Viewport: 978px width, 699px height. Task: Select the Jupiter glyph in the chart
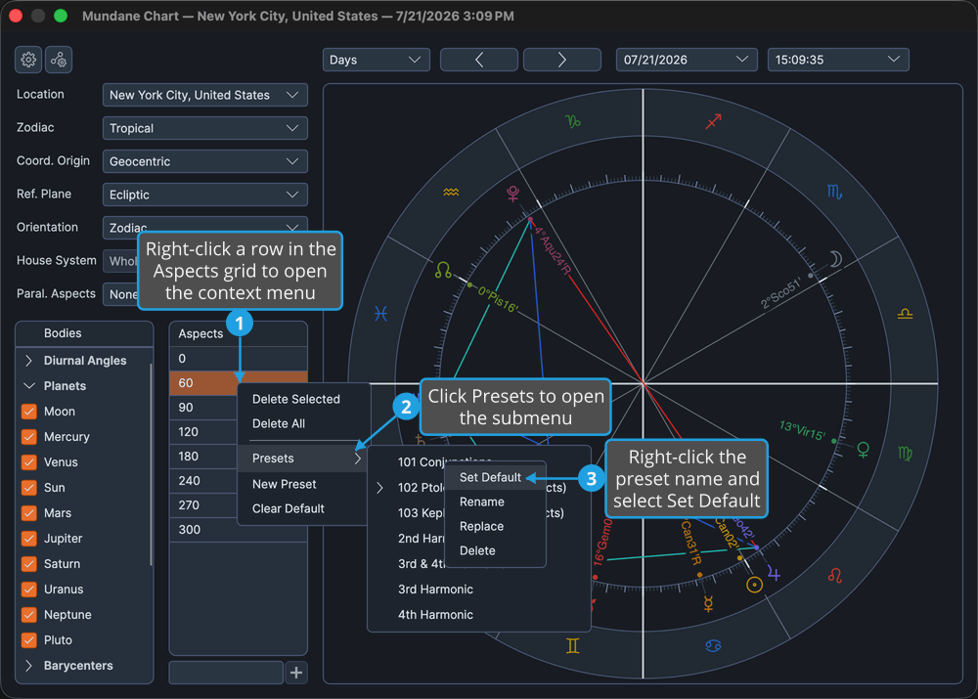(x=774, y=573)
